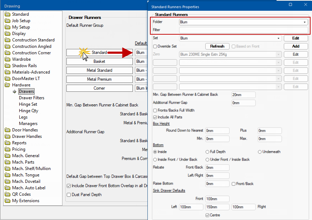Click the Door Handles folder icon
The width and height of the screenshot is (312, 220).
pos(7,130)
